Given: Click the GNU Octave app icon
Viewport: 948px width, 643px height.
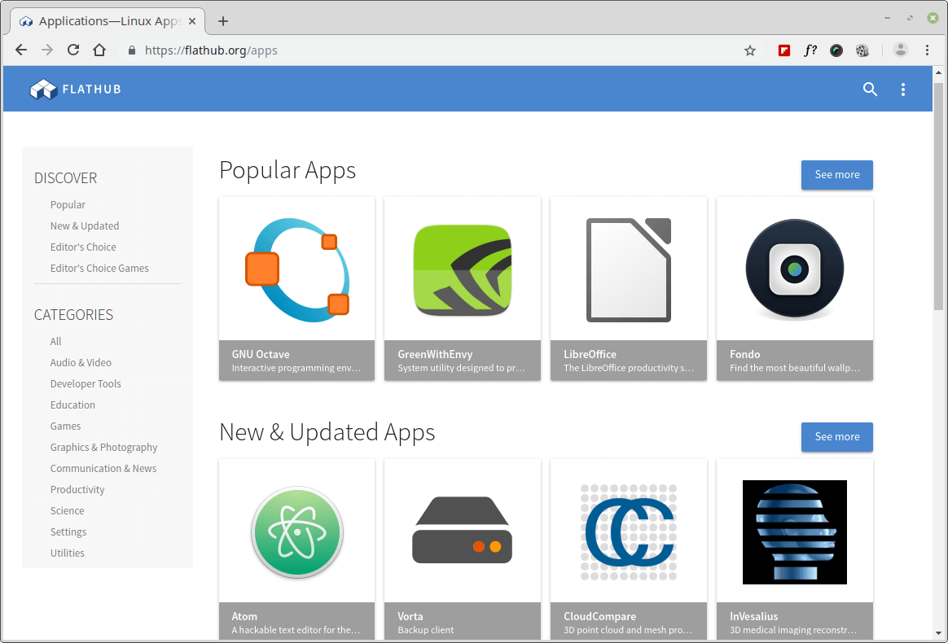Looking at the screenshot, I should [296, 269].
